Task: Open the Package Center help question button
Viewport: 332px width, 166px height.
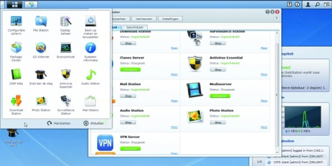Action: point(276,19)
